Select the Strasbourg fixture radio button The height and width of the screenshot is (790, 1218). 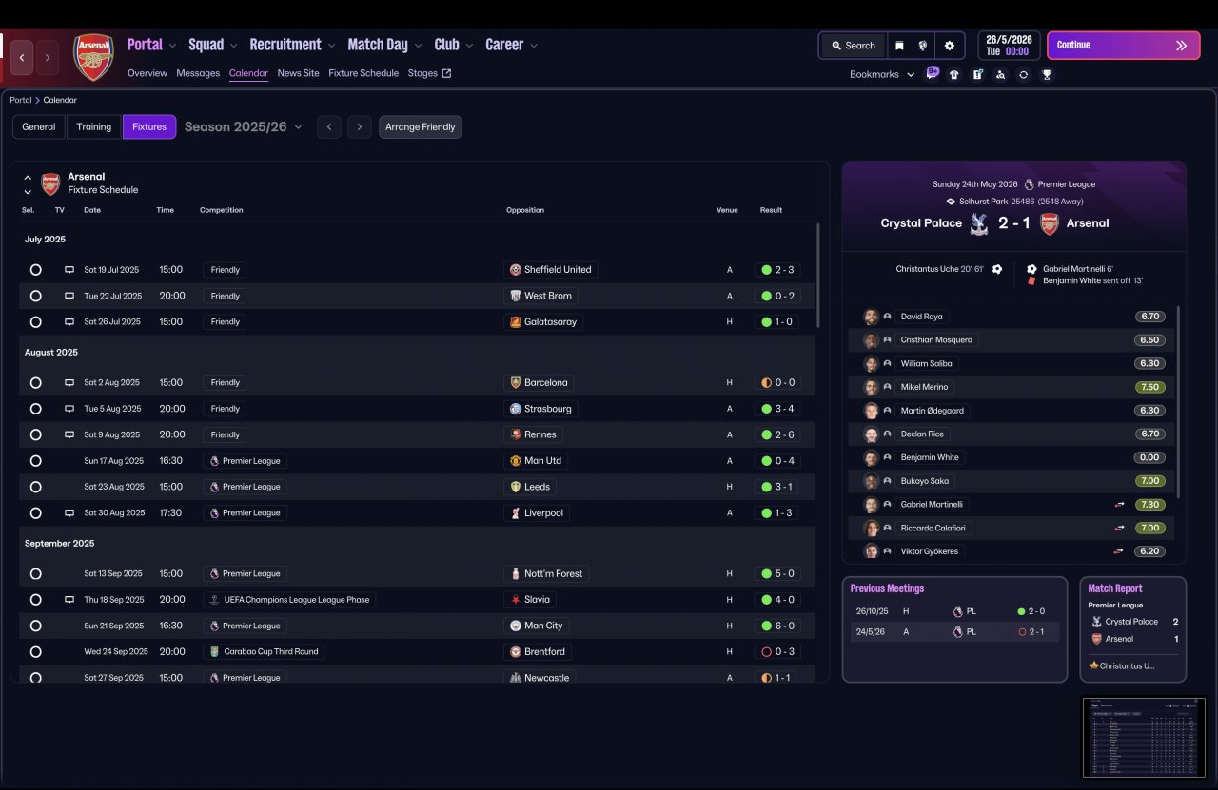(x=35, y=409)
